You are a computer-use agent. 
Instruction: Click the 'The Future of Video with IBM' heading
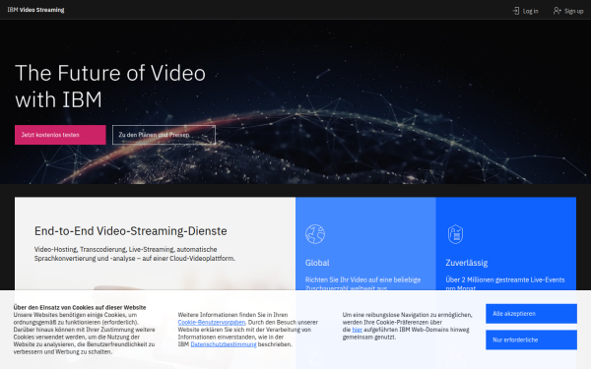[x=110, y=87]
